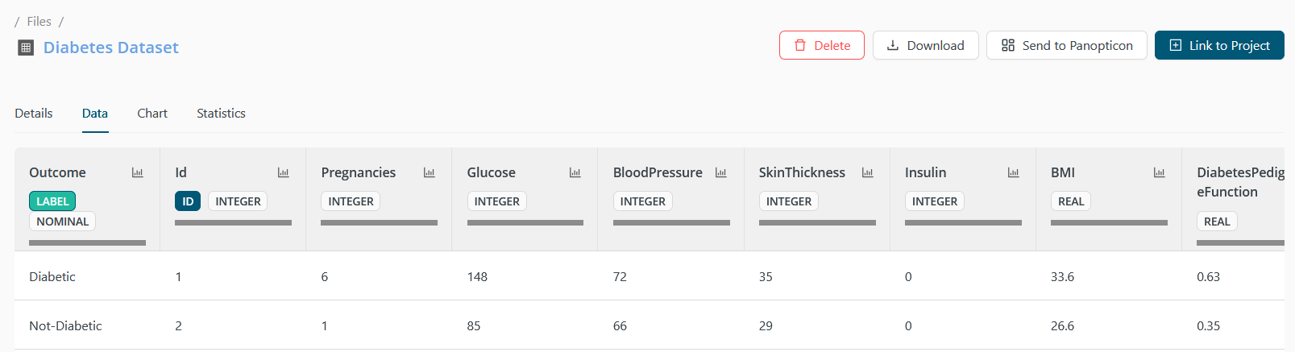
Task: Show the BMI column chart icon
Action: pyautogui.click(x=1159, y=172)
